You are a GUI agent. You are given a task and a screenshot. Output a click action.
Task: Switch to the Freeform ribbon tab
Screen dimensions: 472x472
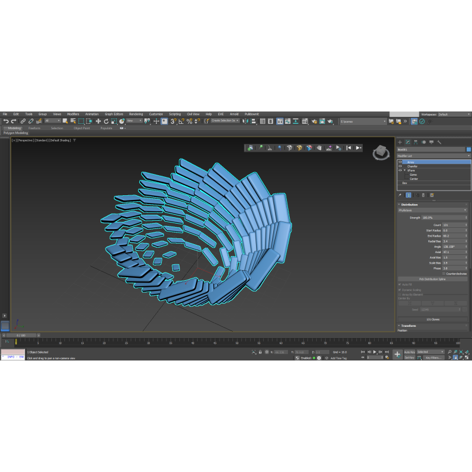35,128
